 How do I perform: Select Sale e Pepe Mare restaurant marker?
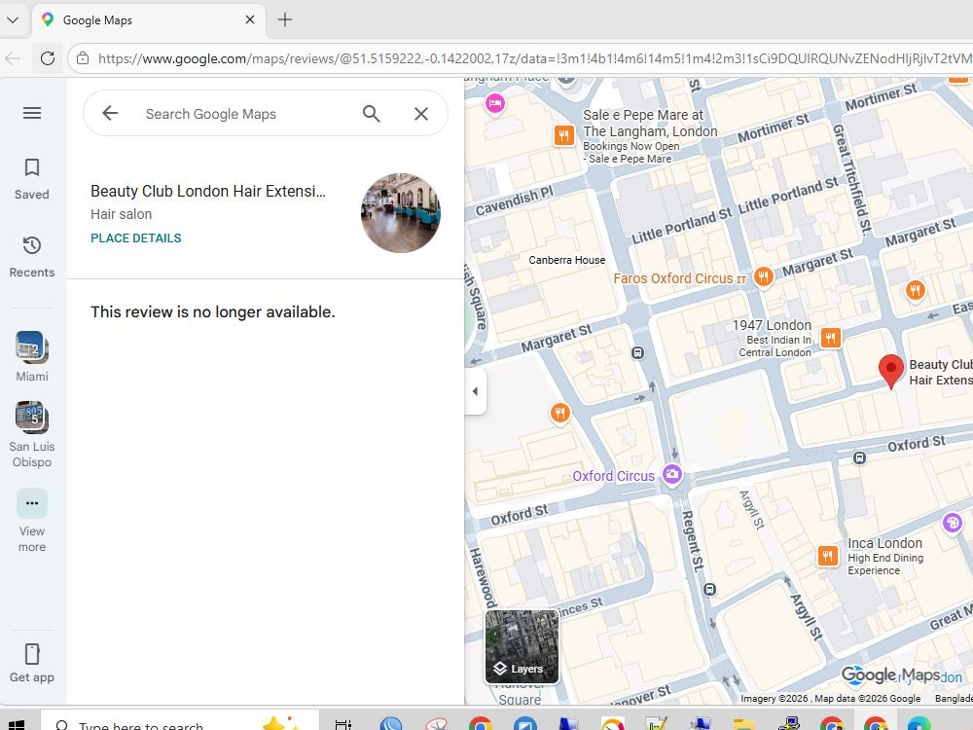[x=563, y=135]
